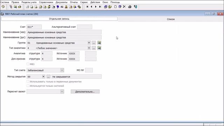The image size is (224, 126).
Task: Expand the Группа dropdown arrow
Action: point(89,43)
